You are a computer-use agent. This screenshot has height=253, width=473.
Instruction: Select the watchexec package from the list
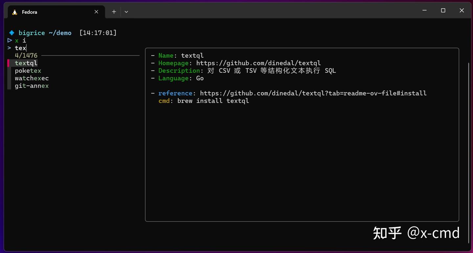32,78
